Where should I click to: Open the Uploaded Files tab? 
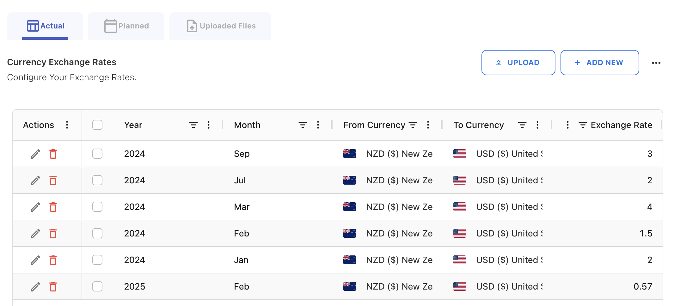click(221, 26)
